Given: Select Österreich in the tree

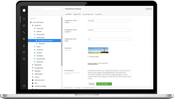Looking at the screenshot, I should point(40,62).
